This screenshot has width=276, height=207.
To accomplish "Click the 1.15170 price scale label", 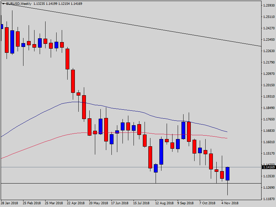I will 269,154.
